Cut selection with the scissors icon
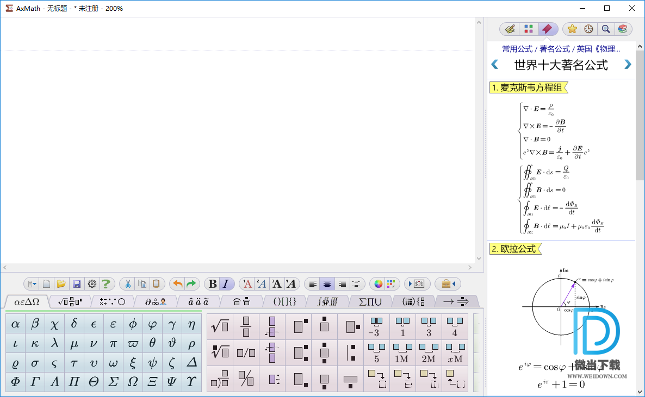The width and height of the screenshot is (645, 397). pos(128,284)
